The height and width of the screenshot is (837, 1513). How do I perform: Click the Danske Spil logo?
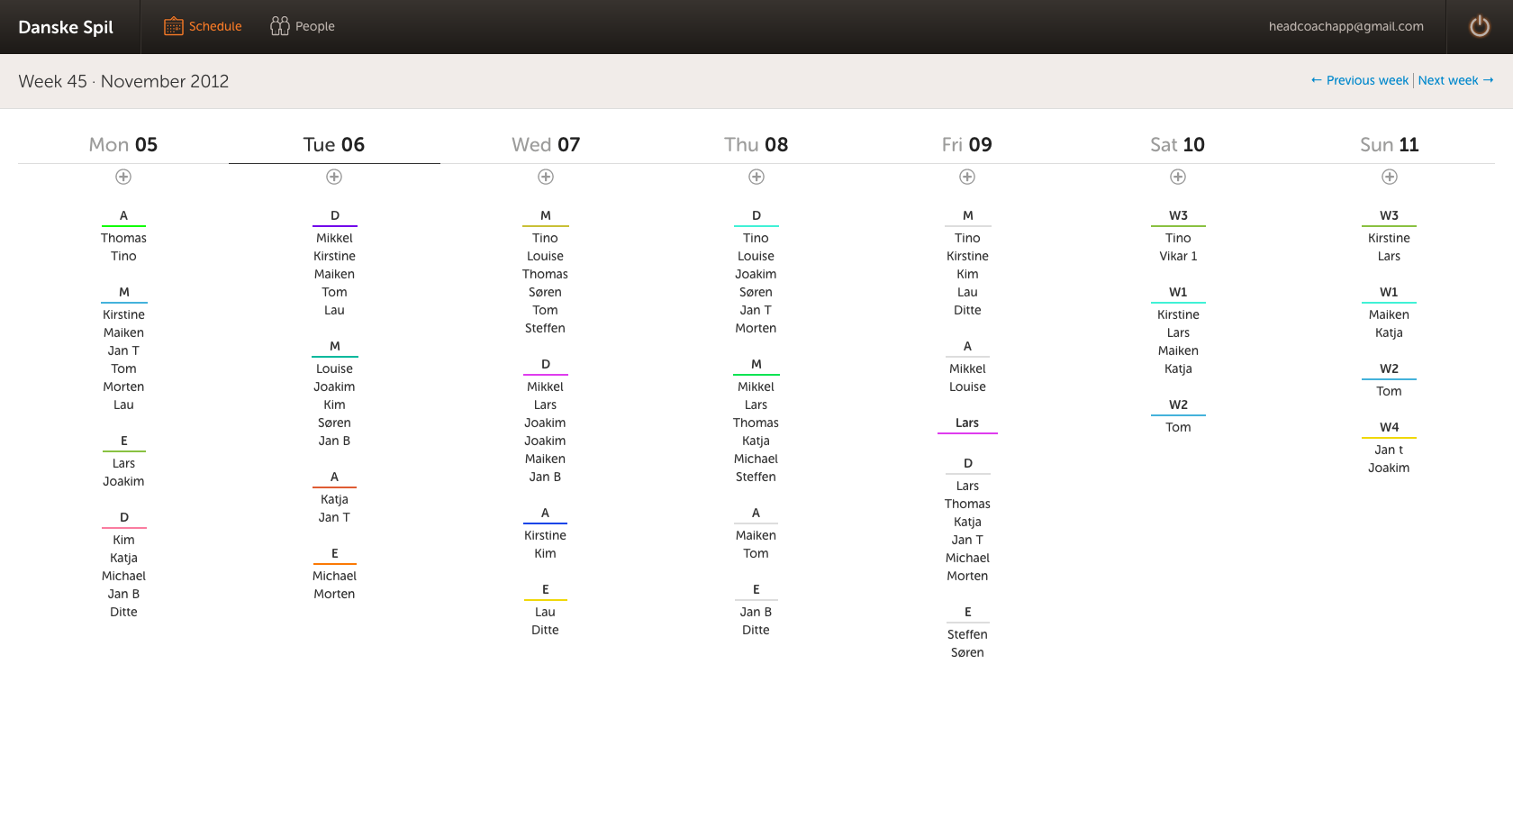click(x=66, y=27)
